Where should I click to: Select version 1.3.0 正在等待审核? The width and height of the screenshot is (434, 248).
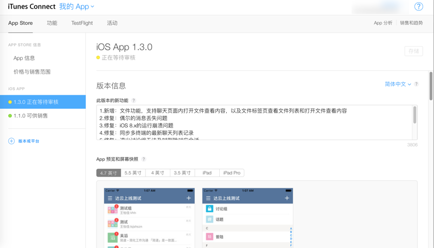click(43, 102)
